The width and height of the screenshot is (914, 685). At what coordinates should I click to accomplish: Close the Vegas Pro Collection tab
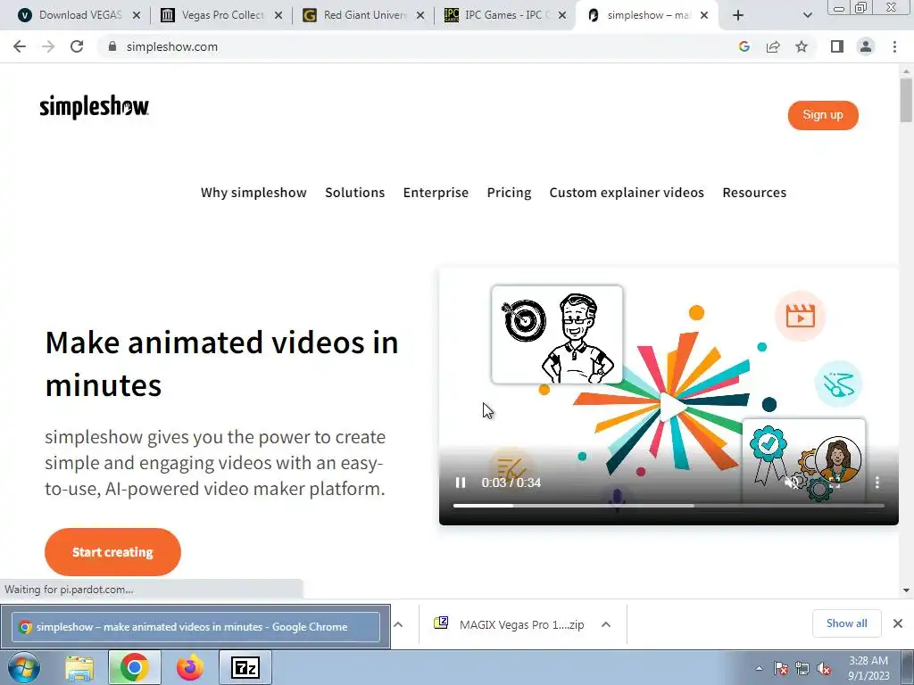(x=278, y=15)
